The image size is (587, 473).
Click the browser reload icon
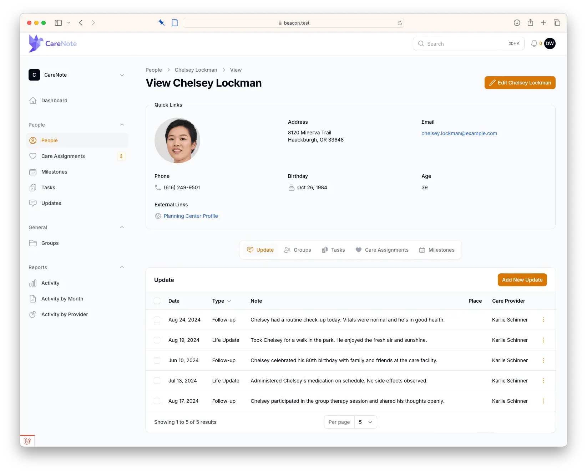pos(400,23)
